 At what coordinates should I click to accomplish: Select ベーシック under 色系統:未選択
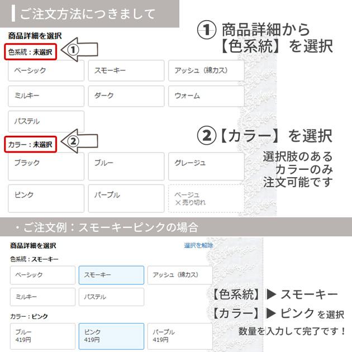pos(46,70)
